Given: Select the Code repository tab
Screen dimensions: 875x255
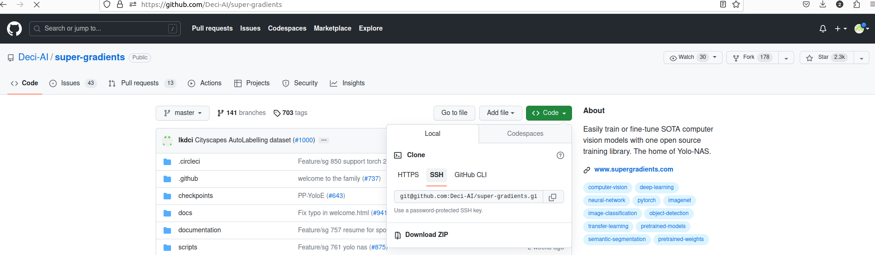Looking at the screenshot, I should pyautogui.click(x=25, y=83).
